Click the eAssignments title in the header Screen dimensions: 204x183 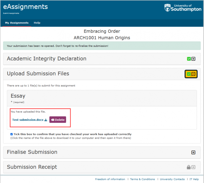tap(25, 7)
